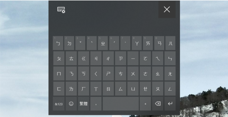Viewport: 228px width, 117px height.
Task: Tap the ㄍ bopomofo key
Action: click(x=83, y=58)
